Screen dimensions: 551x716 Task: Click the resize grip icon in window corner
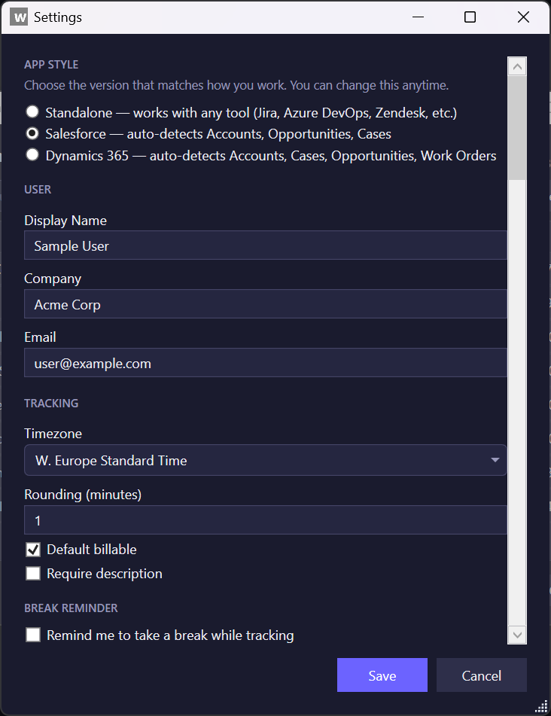(x=541, y=706)
